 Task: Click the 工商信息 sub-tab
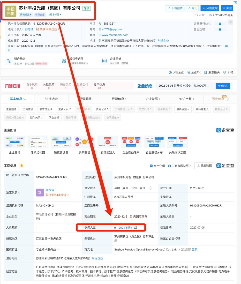28,109
